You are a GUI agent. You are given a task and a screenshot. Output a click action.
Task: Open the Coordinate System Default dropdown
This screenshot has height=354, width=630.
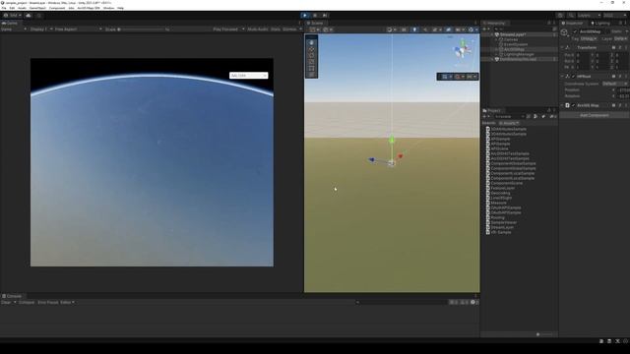pyautogui.click(x=614, y=84)
